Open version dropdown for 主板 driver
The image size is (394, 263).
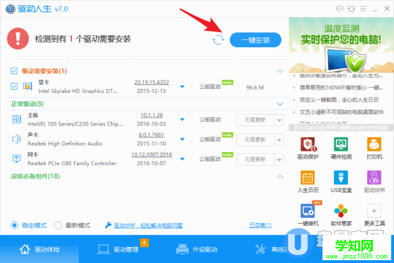[x=182, y=119]
